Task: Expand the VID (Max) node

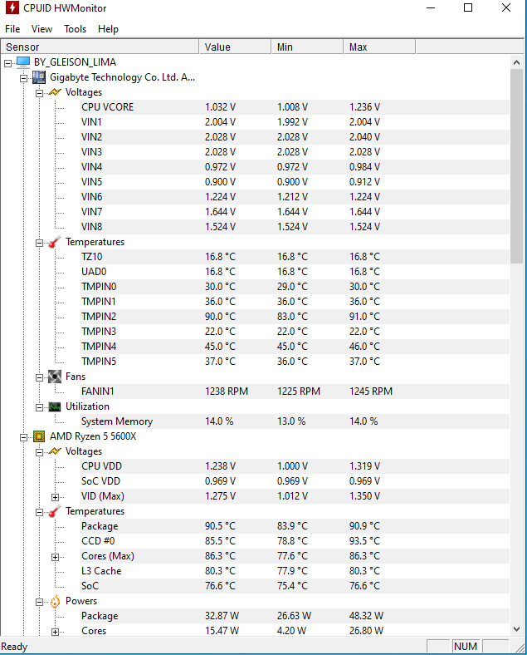Action: [55, 497]
